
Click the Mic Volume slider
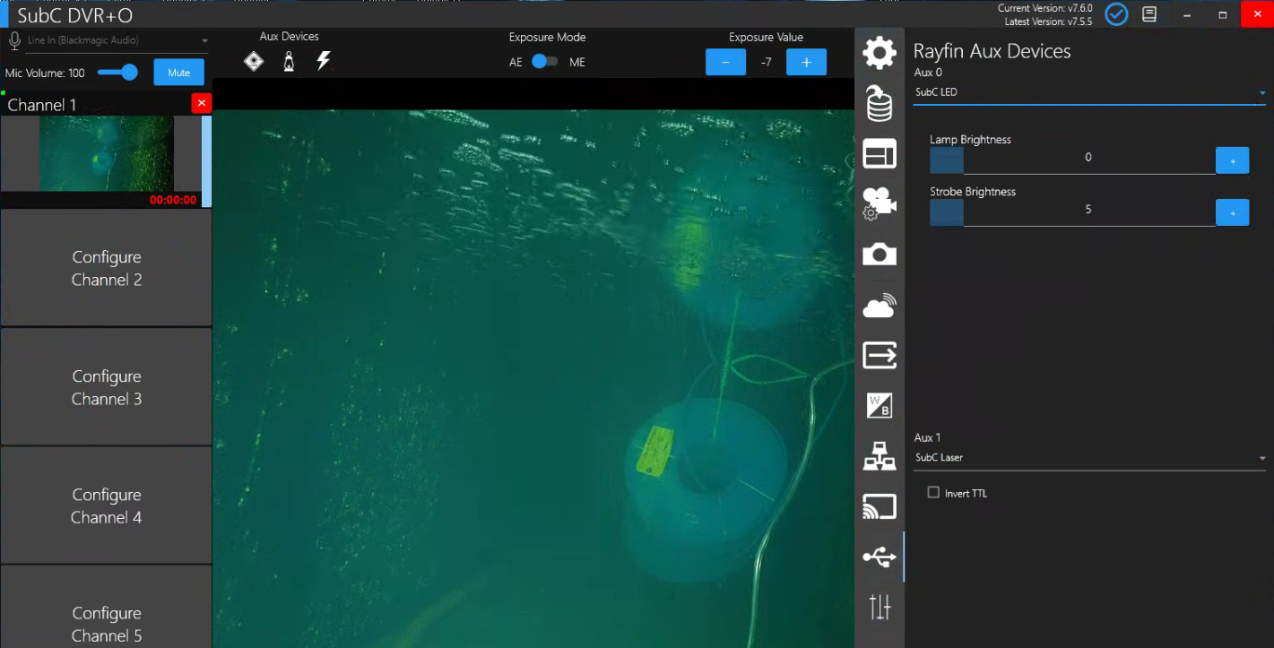pyautogui.click(x=118, y=73)
